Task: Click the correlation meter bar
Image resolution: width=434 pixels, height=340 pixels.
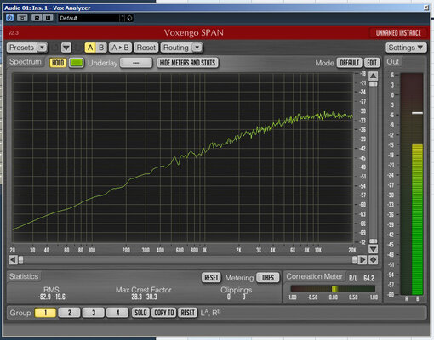Action: click(333, 289)
